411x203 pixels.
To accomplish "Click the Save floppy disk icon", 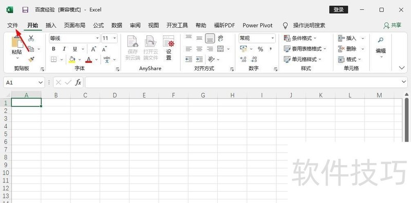I will tap(25, 10).
